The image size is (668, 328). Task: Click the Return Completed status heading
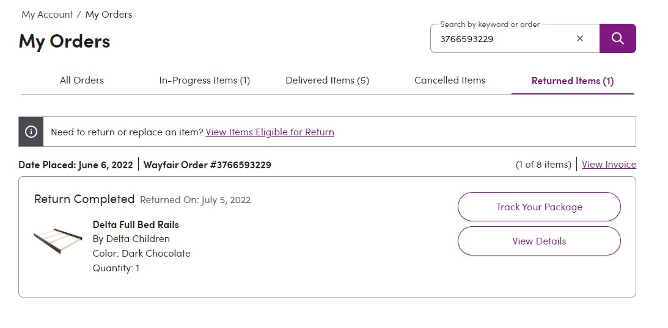[x=84, y=199]
